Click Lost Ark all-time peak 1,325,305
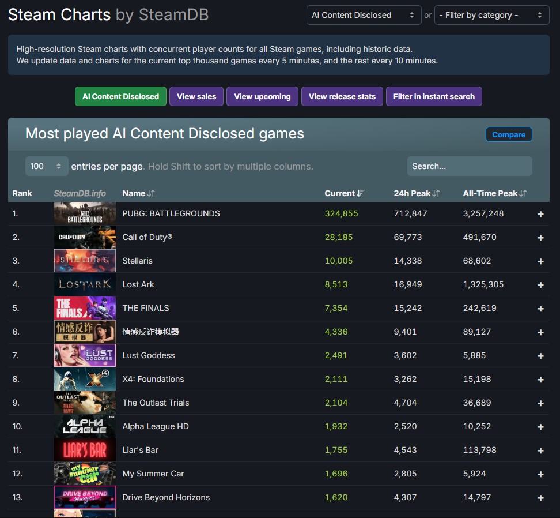 point(483,284)
